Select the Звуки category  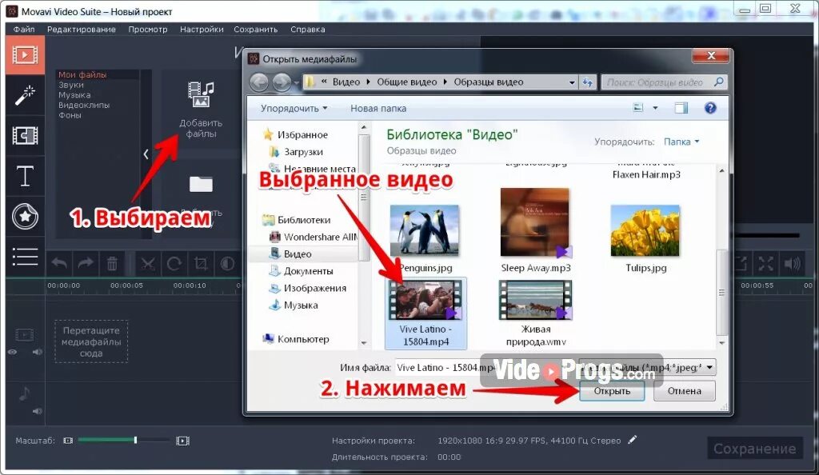(x=71, y=85)
